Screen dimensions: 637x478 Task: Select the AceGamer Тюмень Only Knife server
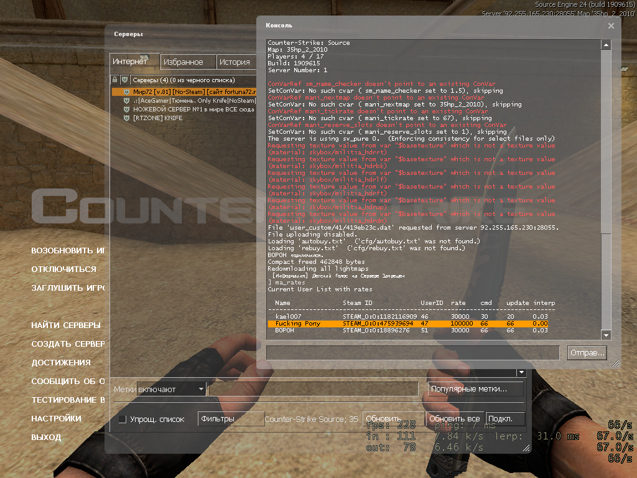184,100
